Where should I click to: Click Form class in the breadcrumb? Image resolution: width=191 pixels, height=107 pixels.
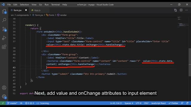[x=50, y=15]
